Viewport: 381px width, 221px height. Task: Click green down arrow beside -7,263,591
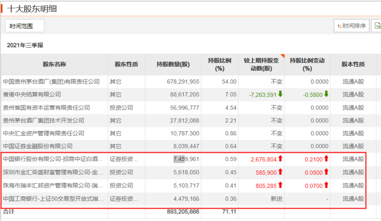[x=280, y=94]
